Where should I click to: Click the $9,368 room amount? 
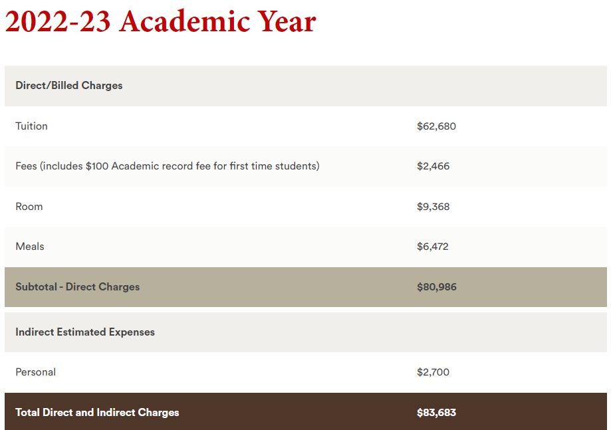pos(433,207)
